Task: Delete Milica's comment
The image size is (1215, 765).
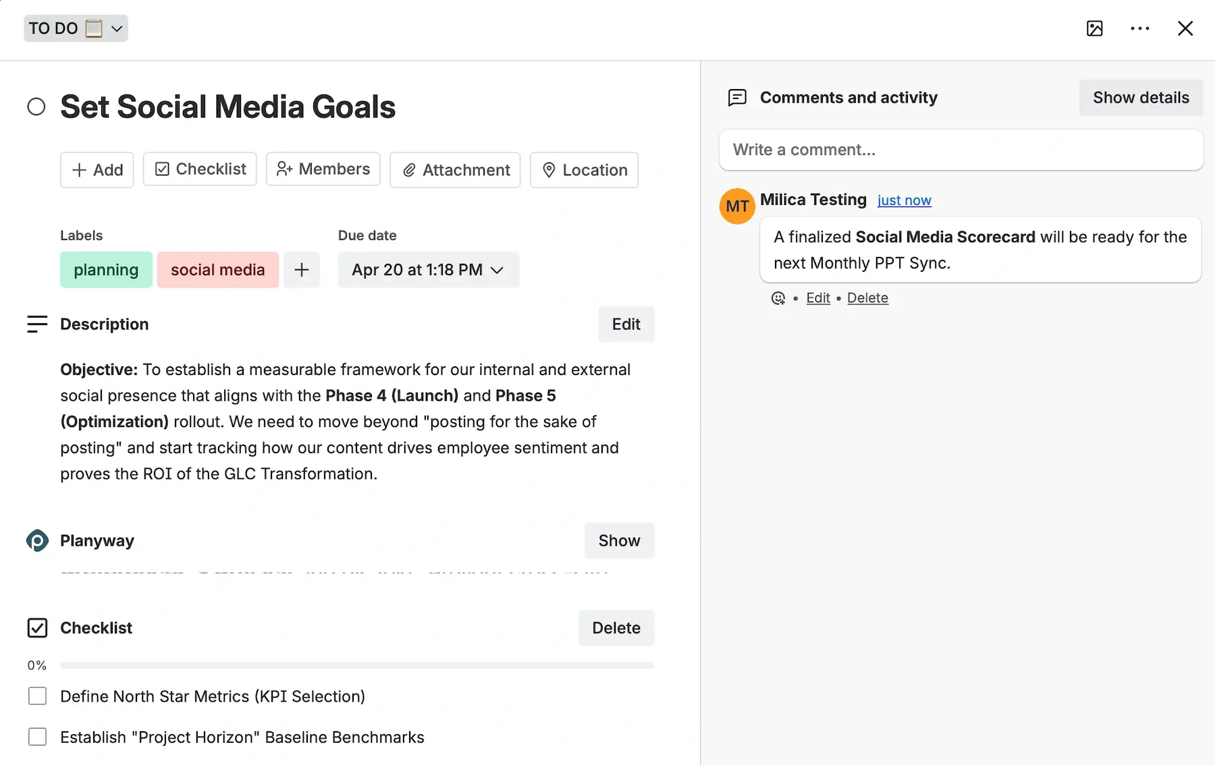Action: (867, 297)
